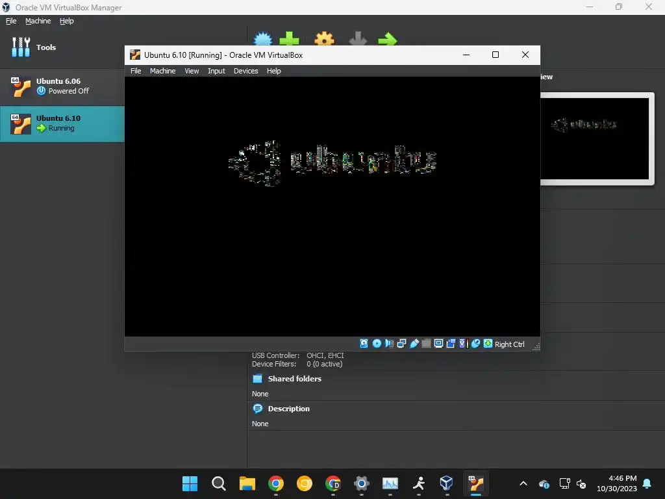Open the running-man app on taskbar
This screenshot has width=665, height=499.
[x=419, y=483]
